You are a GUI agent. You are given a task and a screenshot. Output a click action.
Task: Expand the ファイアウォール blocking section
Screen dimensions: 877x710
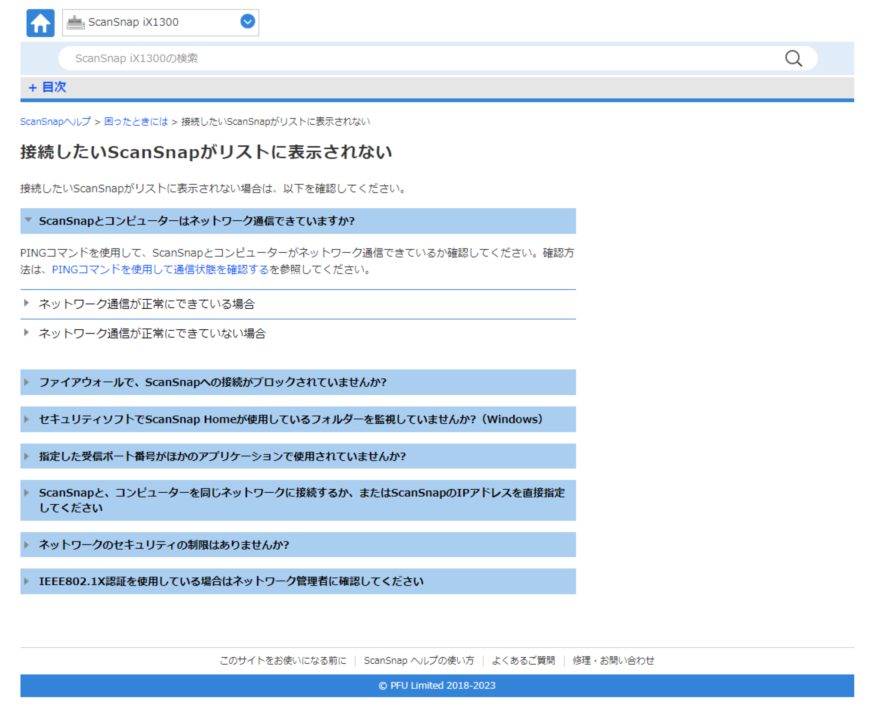(212, 382)
